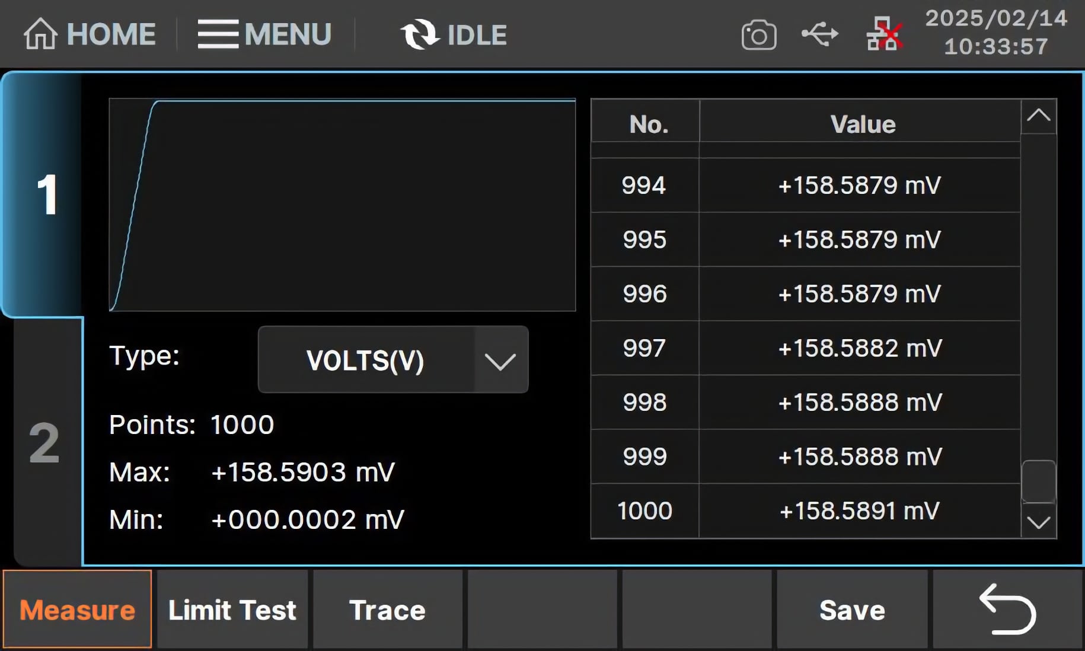Select row 997 value +158.5882 mV

pyautogui.click(x=860, y=348)
